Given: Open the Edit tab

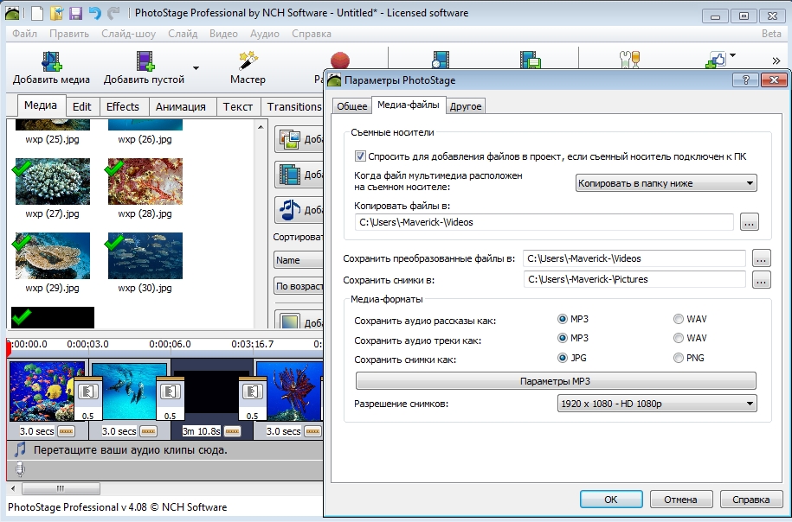Looking at the screenshot, I should 82,106.
